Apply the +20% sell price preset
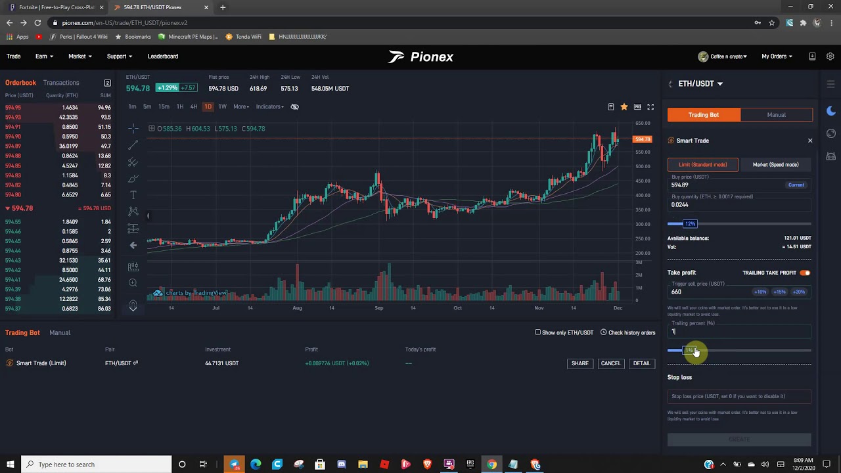Screen dimensions: 841x473 (x=799, y=292)
